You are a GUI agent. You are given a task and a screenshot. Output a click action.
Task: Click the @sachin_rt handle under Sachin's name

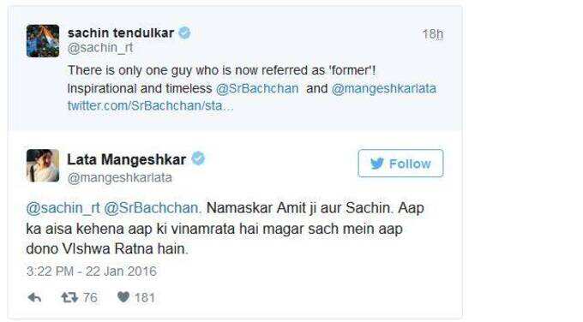click(100, 48)
